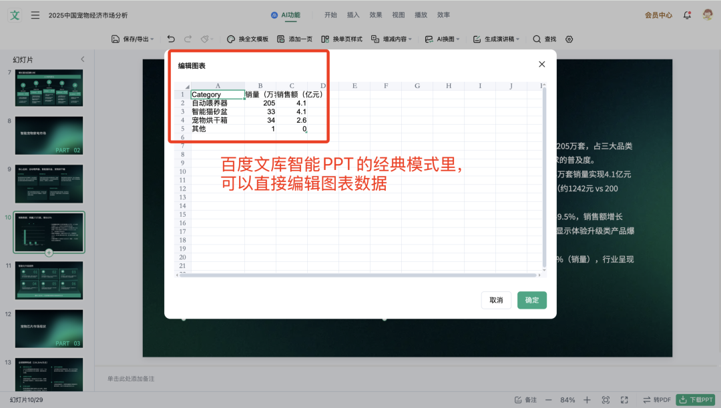Confirm chart edits with 确定 button
Viewport: 721px width, 408px height.
click(531, 300)
